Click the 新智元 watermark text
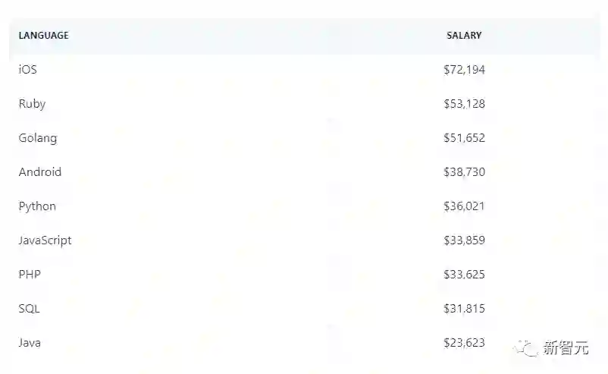Image resolution: width=608 pixels, height=374 pixels. pos(566,349)
